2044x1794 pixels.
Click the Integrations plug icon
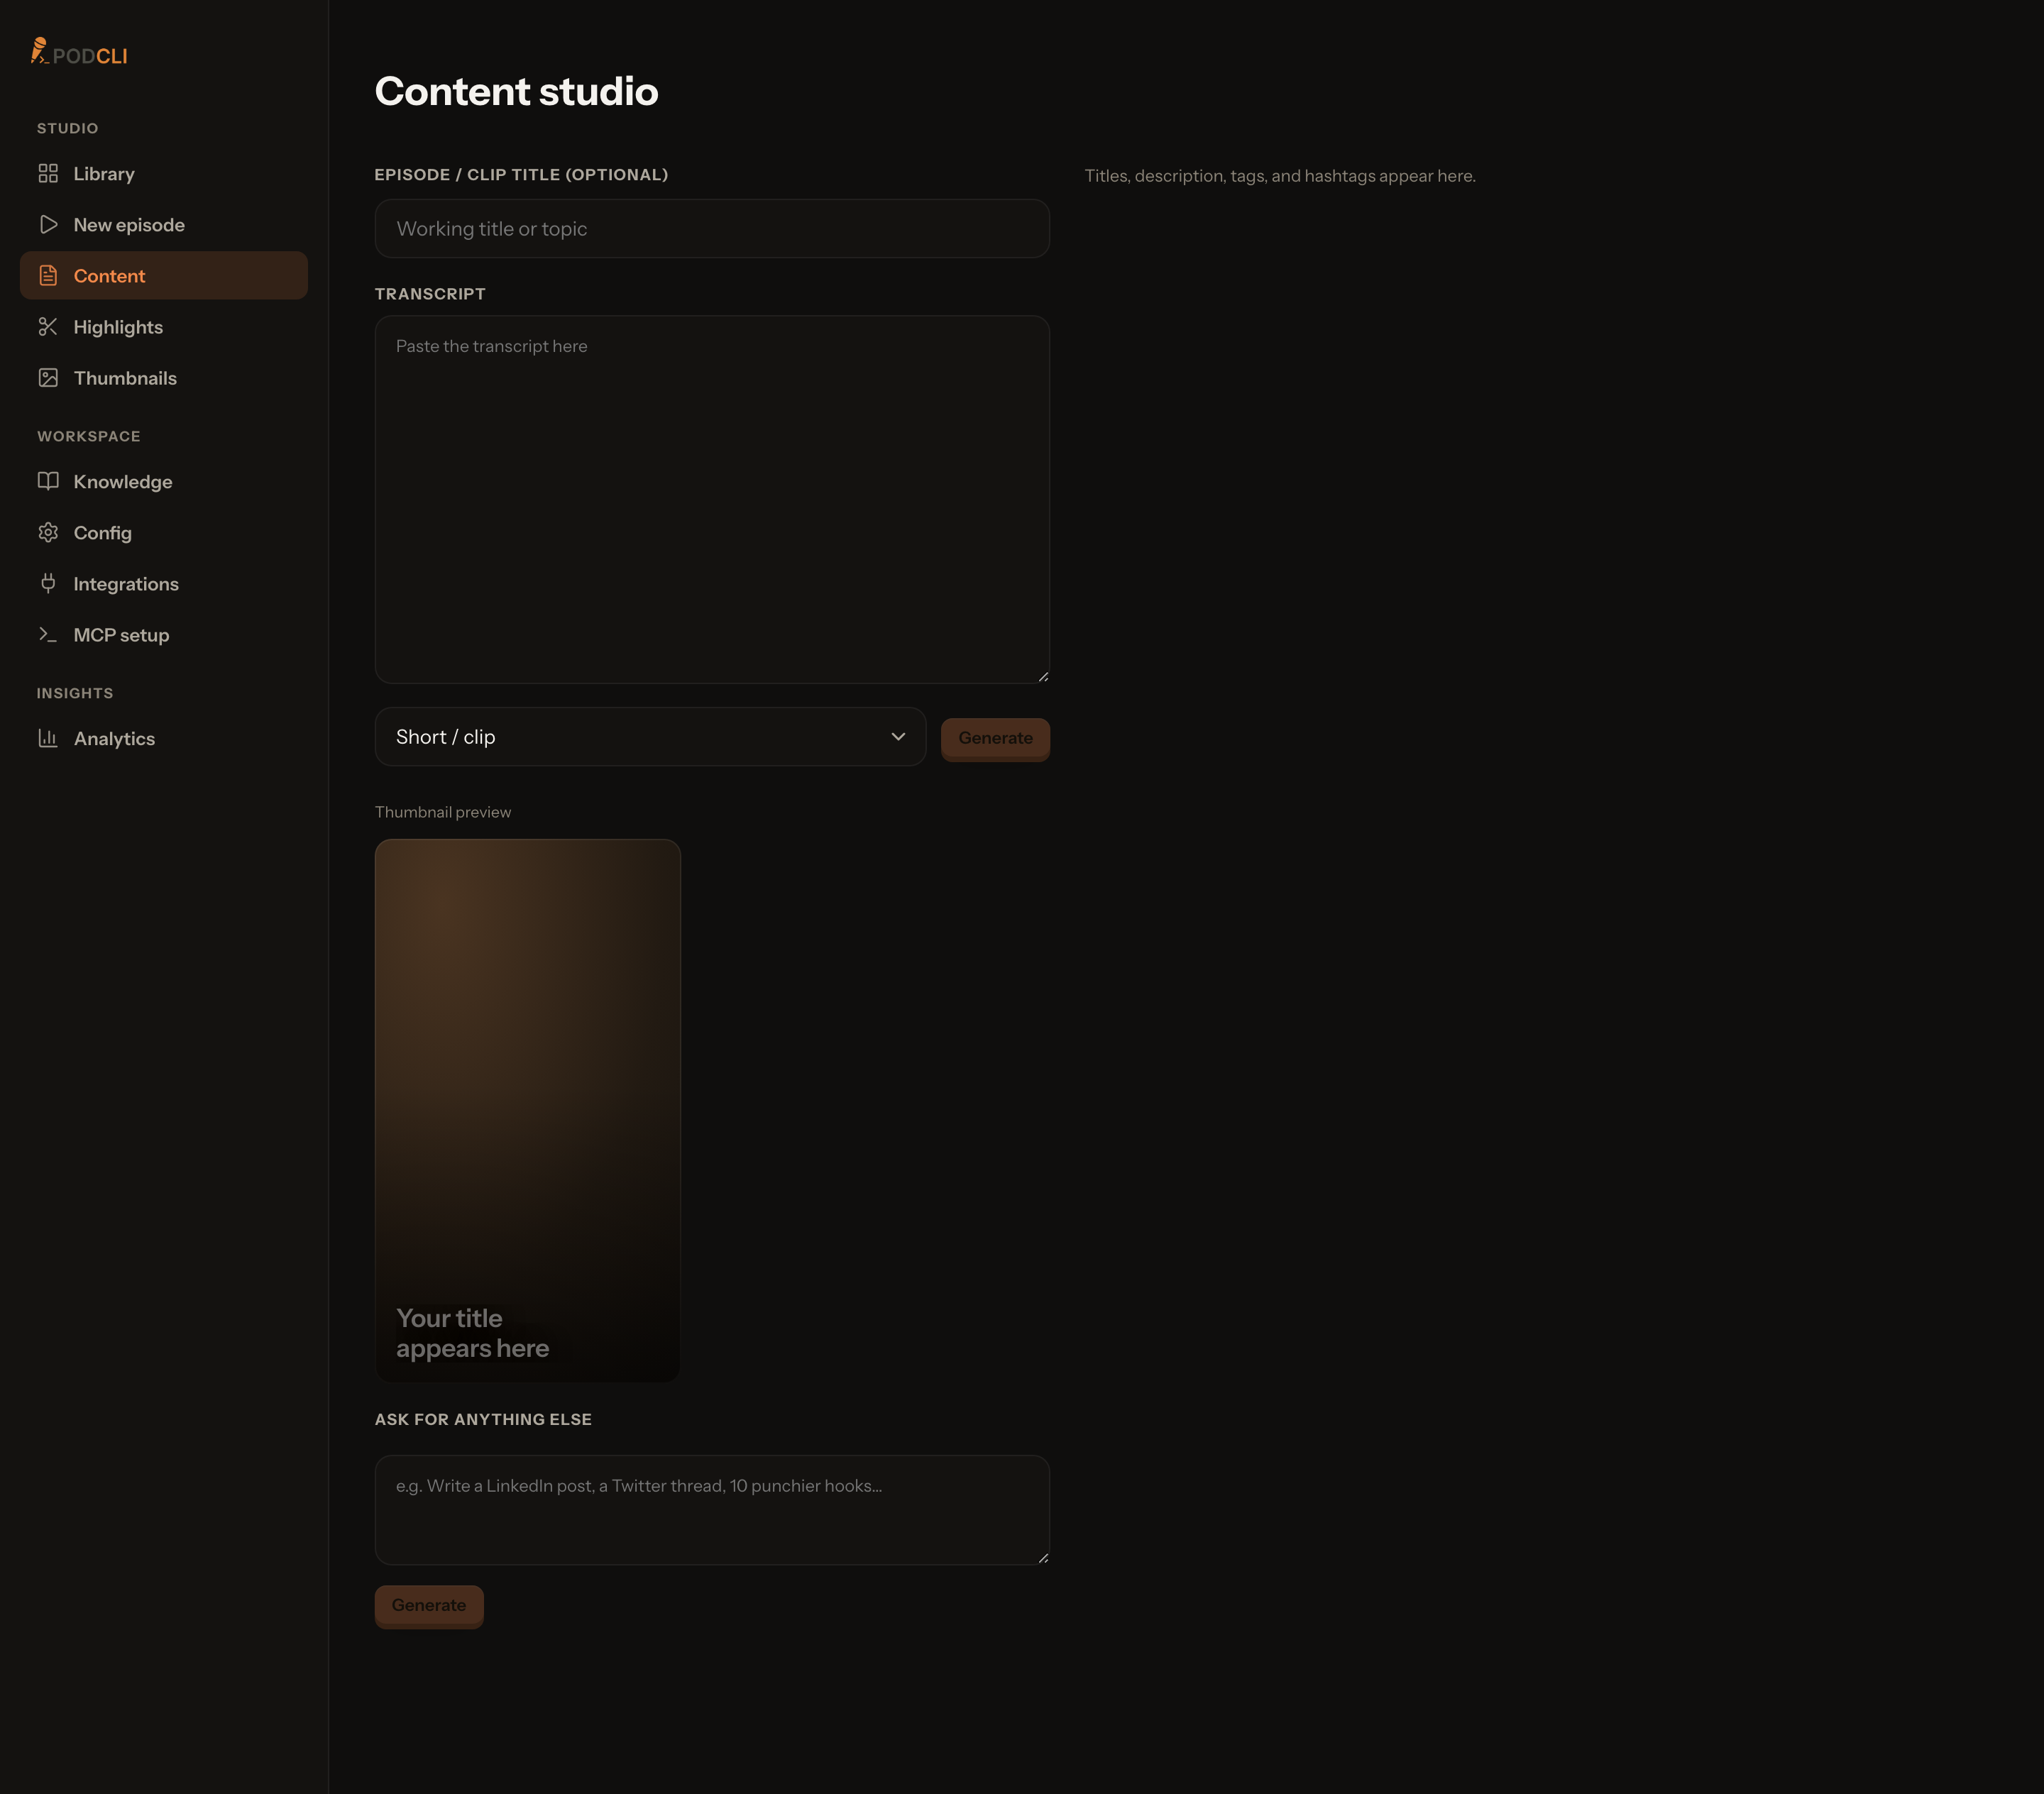48,584
